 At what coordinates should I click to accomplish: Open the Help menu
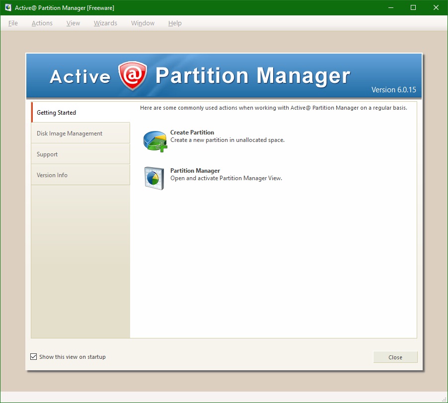175,23
